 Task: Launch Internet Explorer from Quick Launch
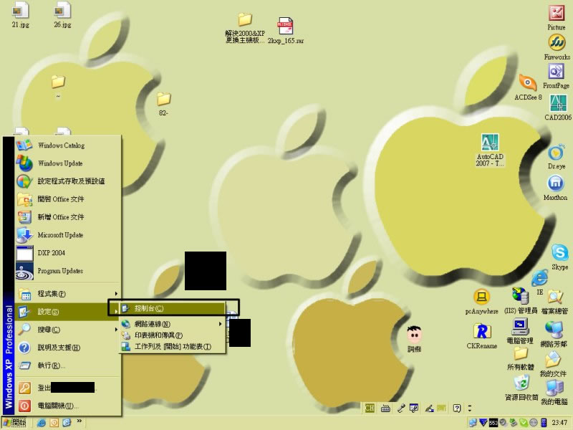pyautogui.click(x=42, y=423)
